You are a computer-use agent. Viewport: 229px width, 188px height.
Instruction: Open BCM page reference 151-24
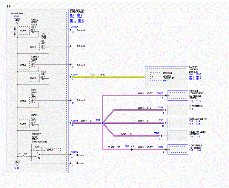pos(73,22)
